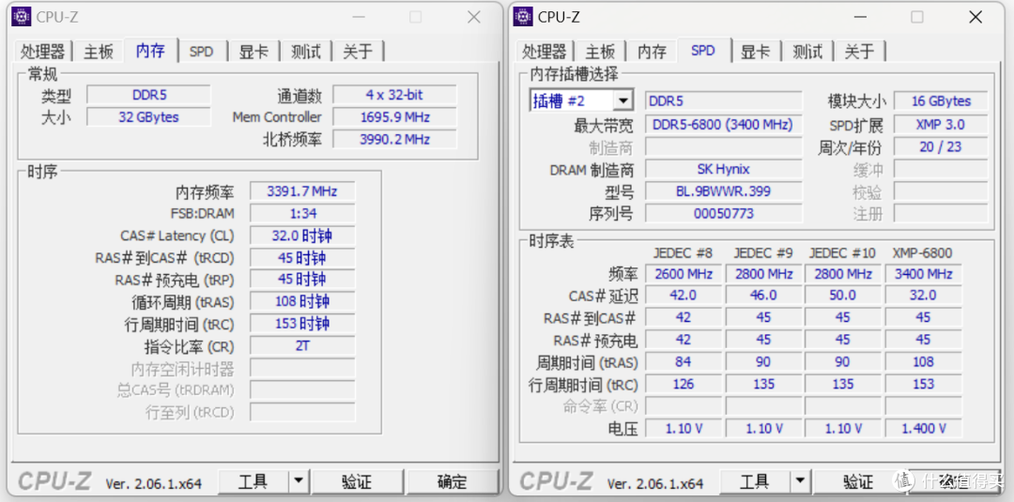
Task: Click JEDEC #8 tRC cell 126
Action: (x=684, y=385)
